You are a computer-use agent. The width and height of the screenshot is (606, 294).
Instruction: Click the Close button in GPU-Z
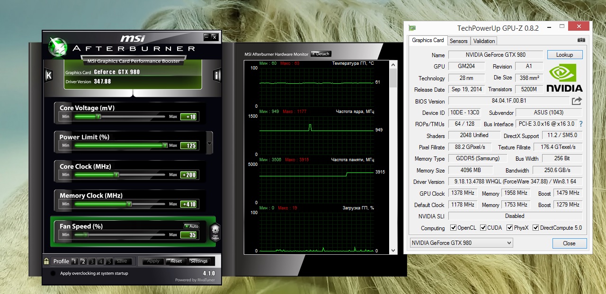[570, 243]
